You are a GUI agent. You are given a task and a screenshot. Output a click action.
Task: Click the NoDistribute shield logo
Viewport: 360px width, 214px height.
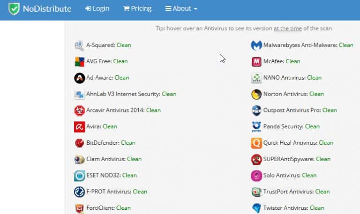coord(14,9)
